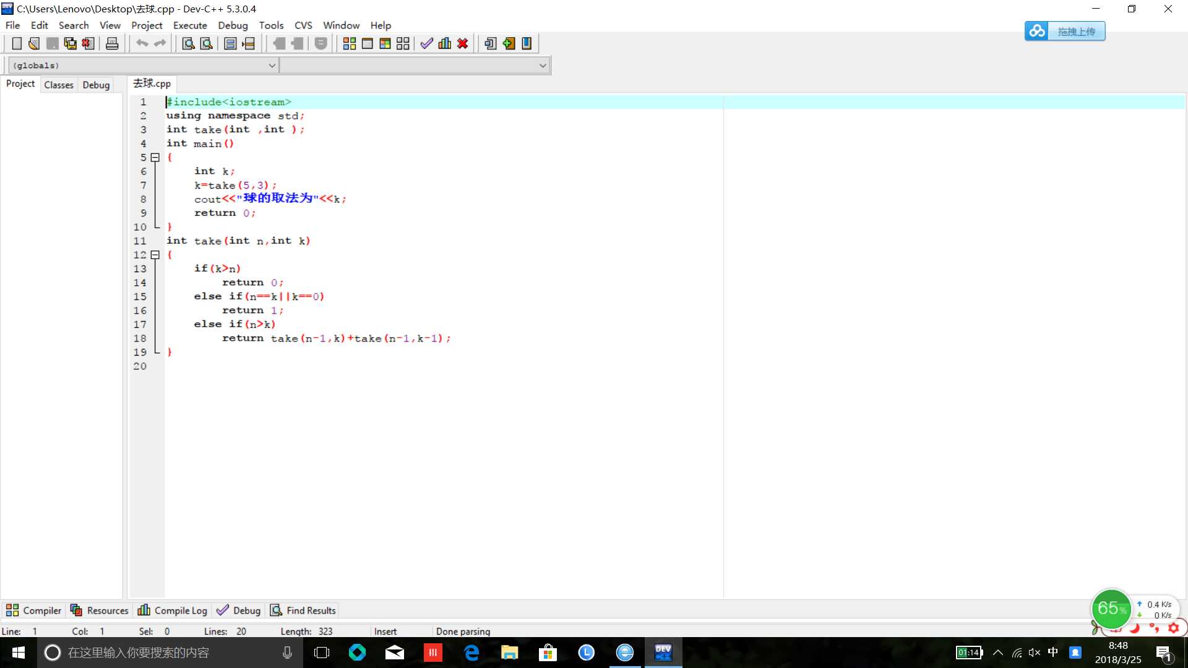The height and width of the screenshot is (668, 1188).
Task: Click the blue bookmark toolbar icon
Action: click(x=527, y=43)
